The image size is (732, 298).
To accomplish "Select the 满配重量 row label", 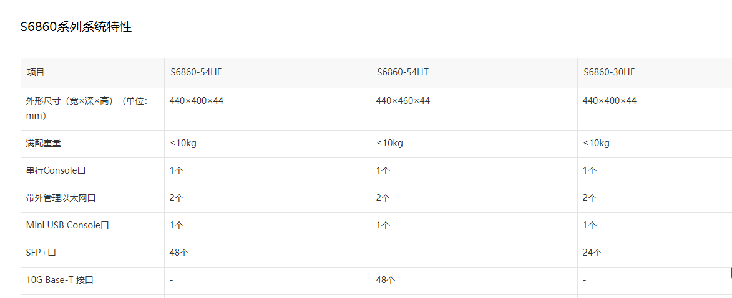I will pos(44,144).
